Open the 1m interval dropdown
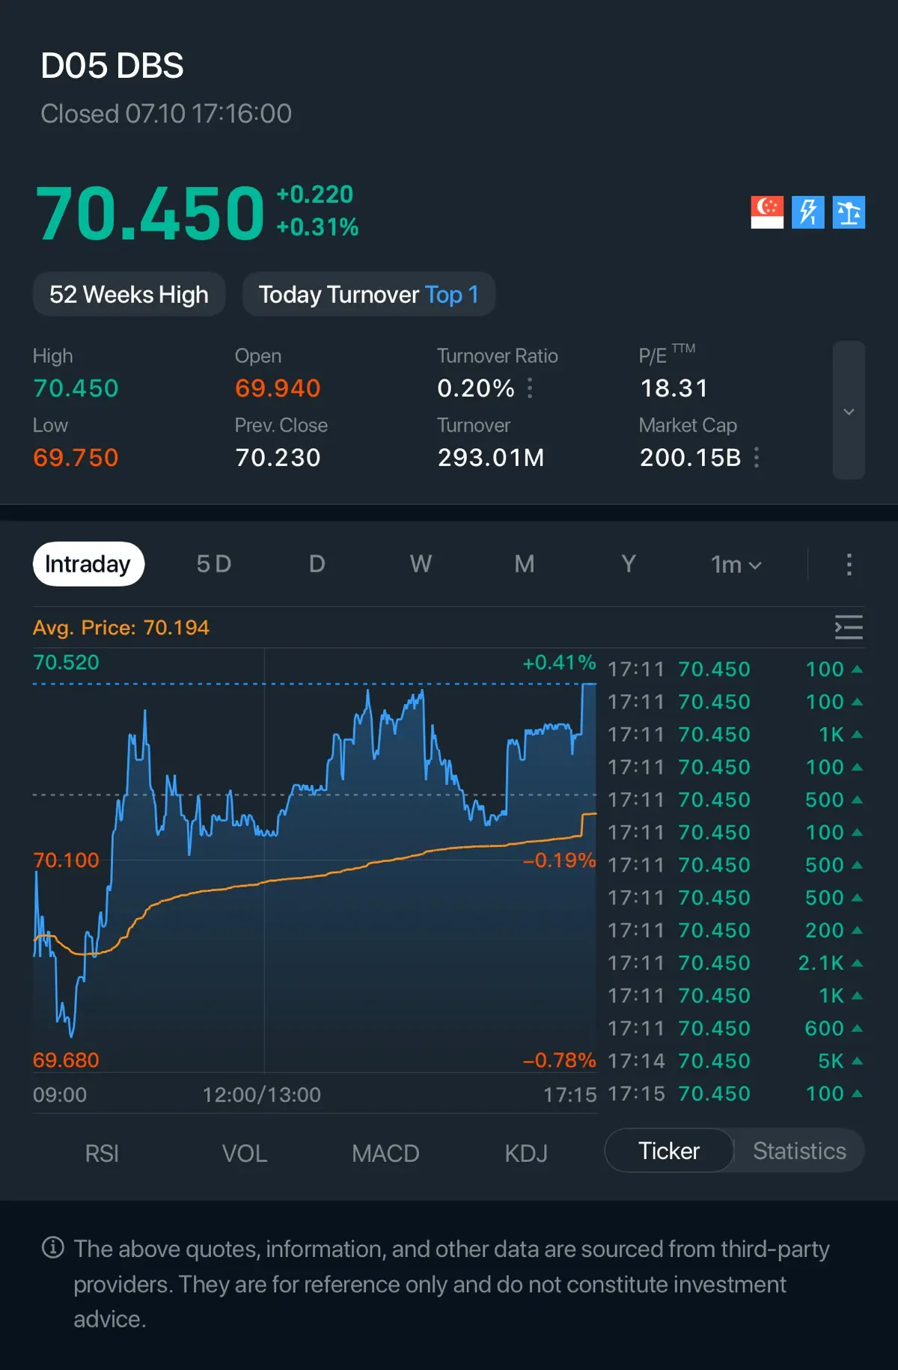 (x=736, y=564)
